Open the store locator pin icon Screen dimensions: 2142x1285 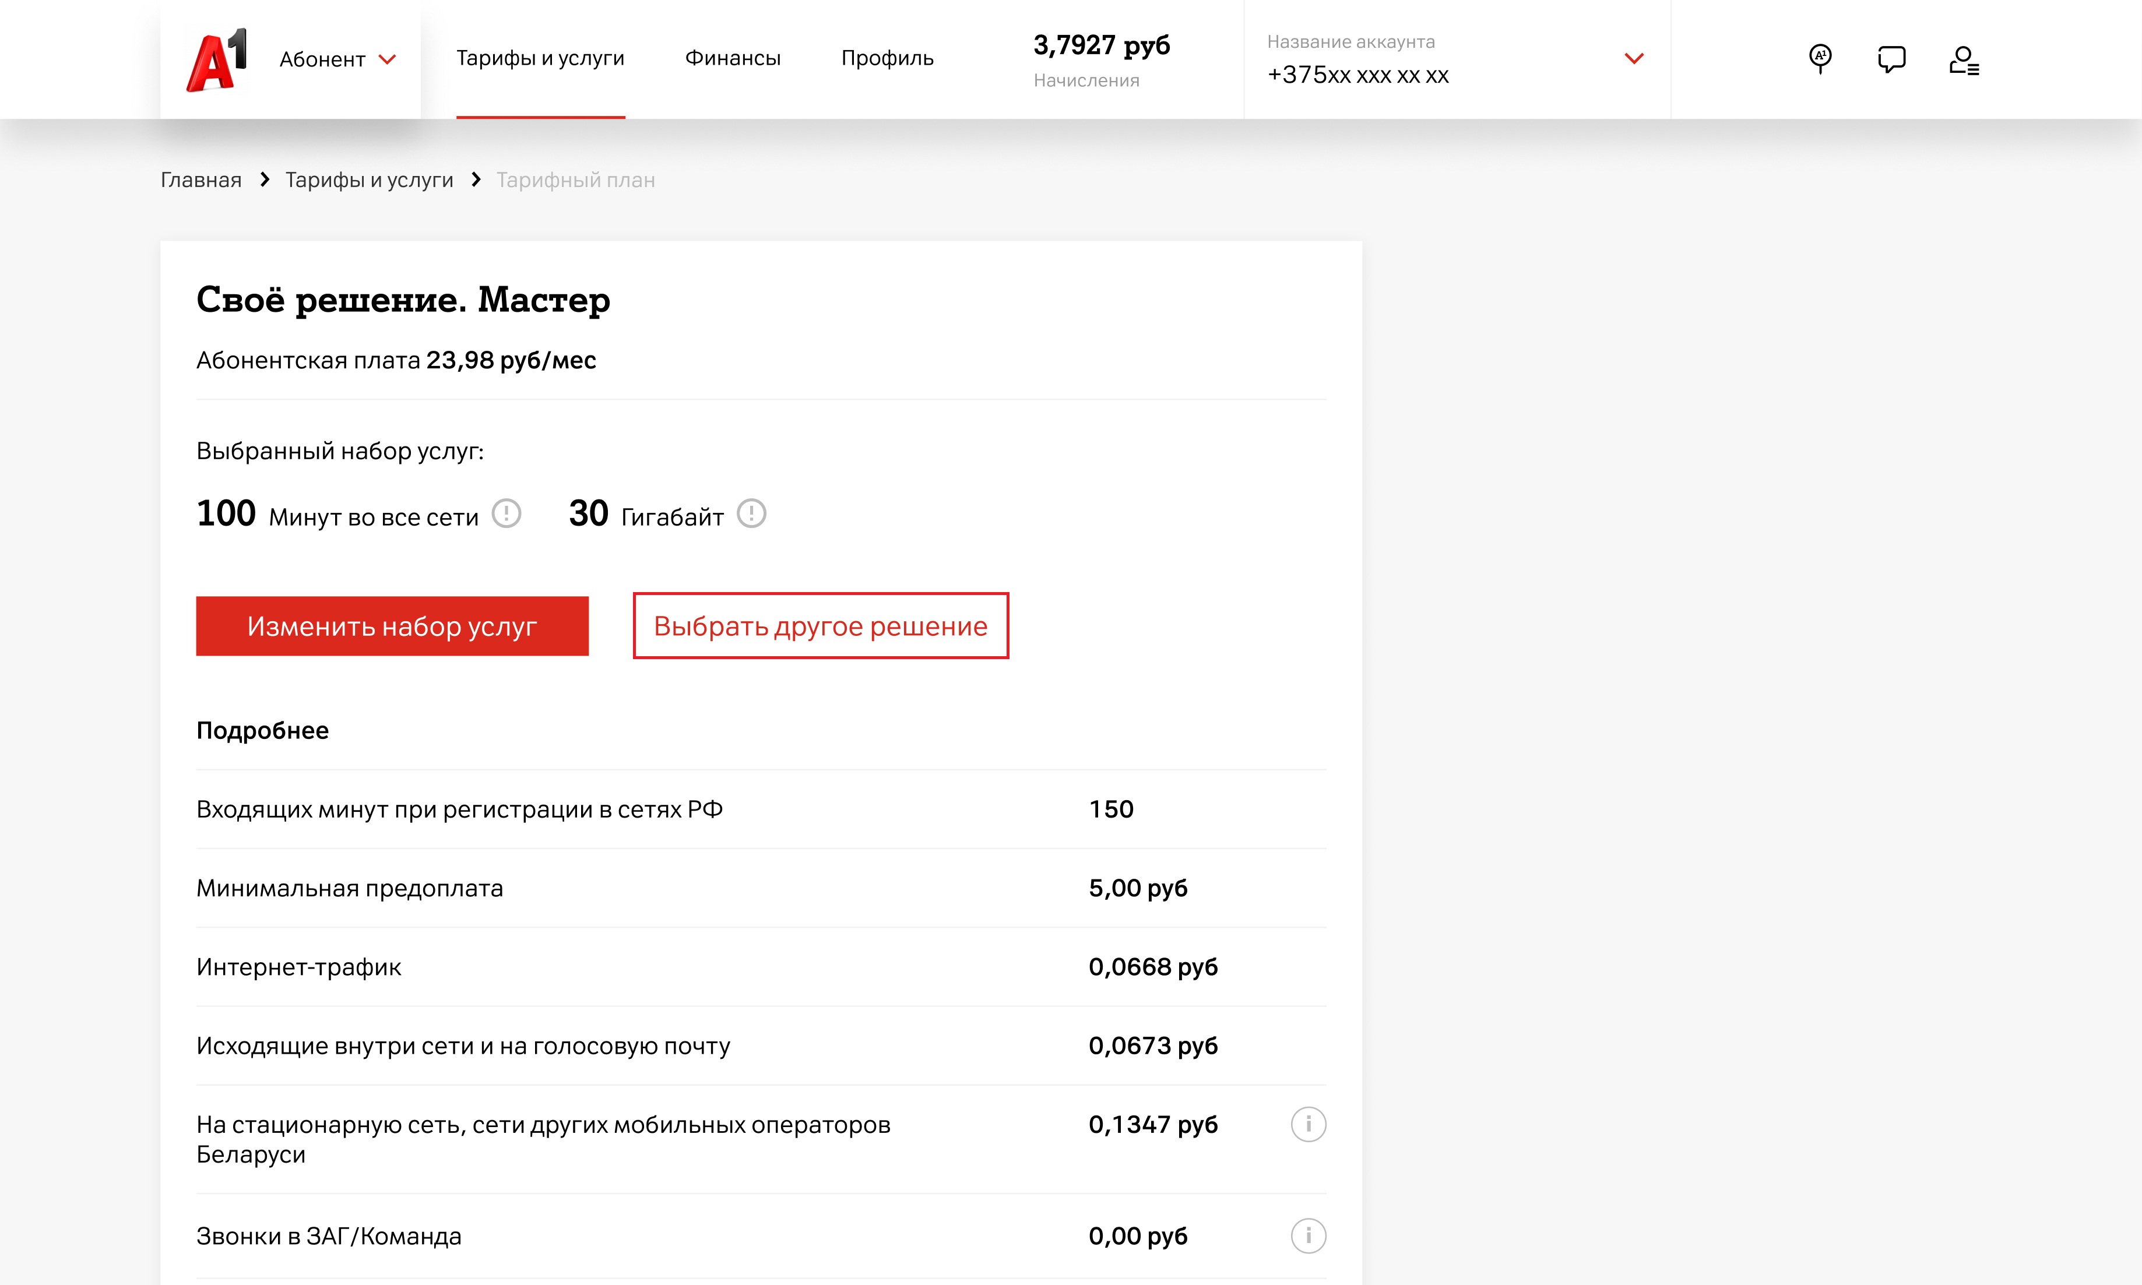[1820, 59]
